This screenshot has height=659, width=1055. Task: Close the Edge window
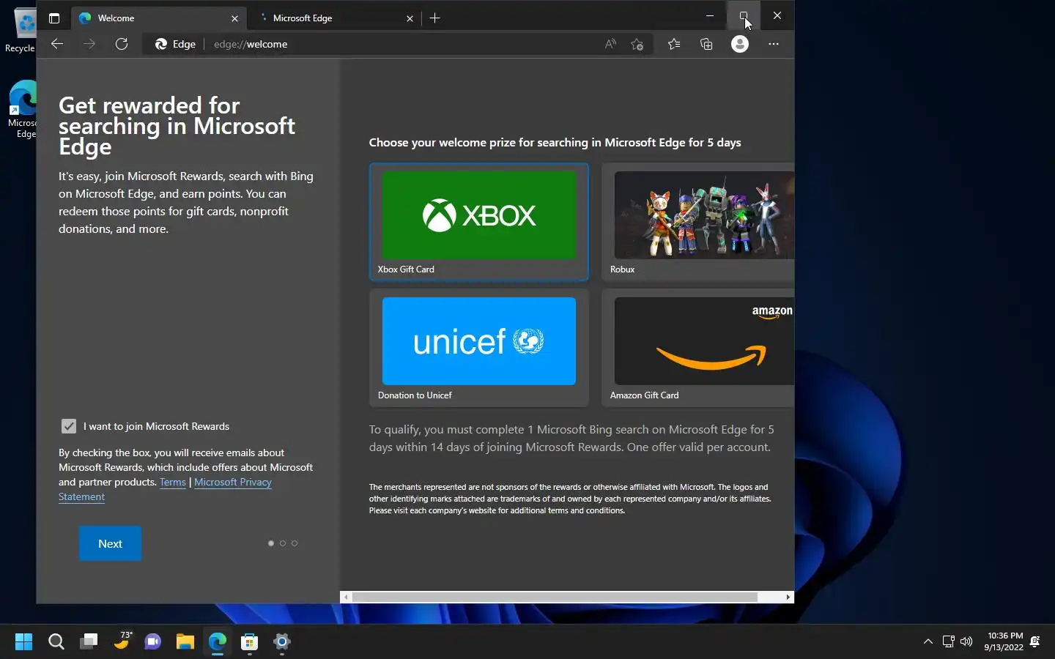(x=777, y=15)
